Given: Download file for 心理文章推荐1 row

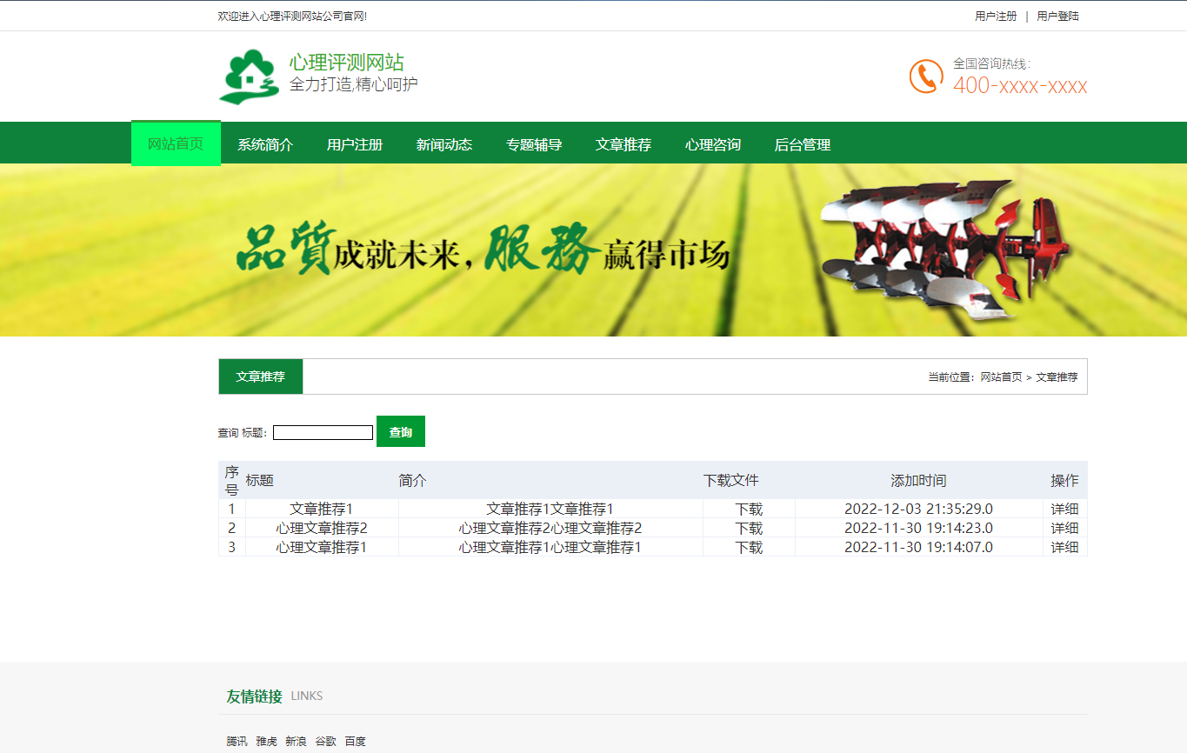Looking at the screenshot, I should coord(749,547).
